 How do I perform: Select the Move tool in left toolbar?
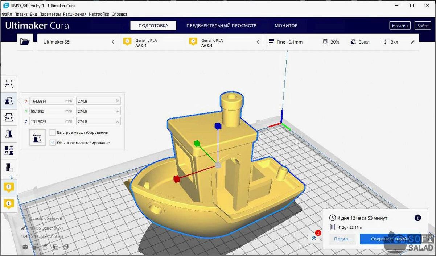point(9,84)
